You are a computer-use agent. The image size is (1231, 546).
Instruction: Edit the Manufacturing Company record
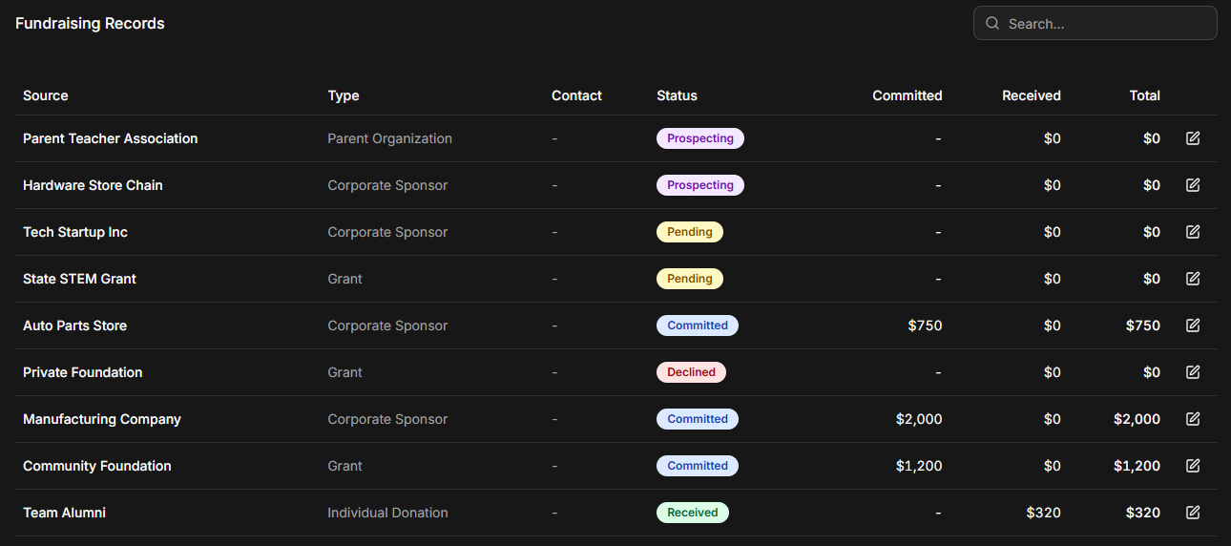point(1192,419)
